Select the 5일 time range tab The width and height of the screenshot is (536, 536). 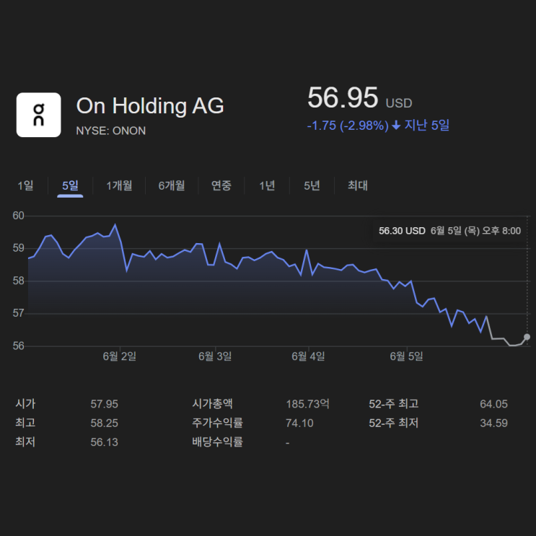(70, 185)
